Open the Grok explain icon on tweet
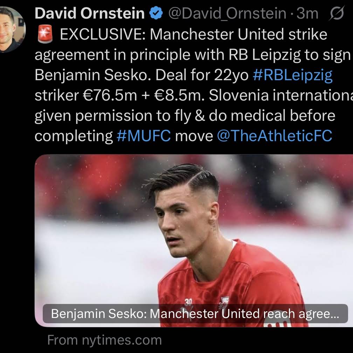The height and width of the screenshot is (353, 353). [x=337, y=13]
